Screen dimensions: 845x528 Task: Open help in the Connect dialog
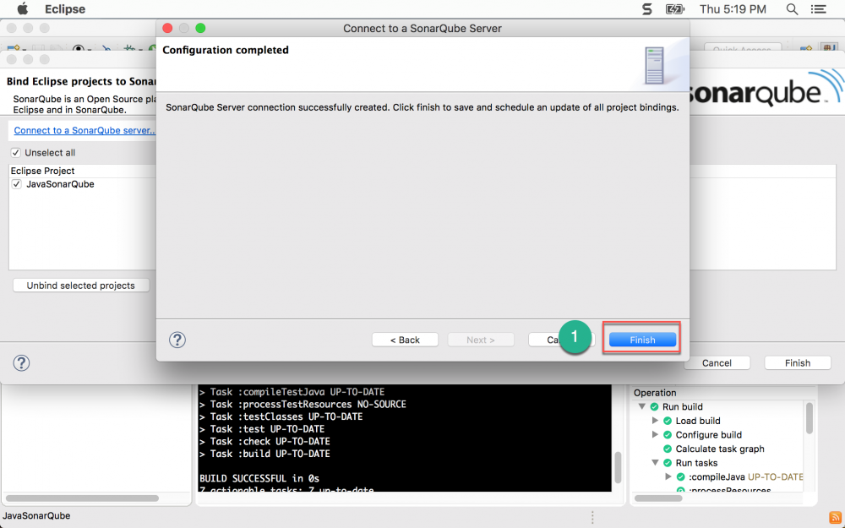click(x=177, y=340)
